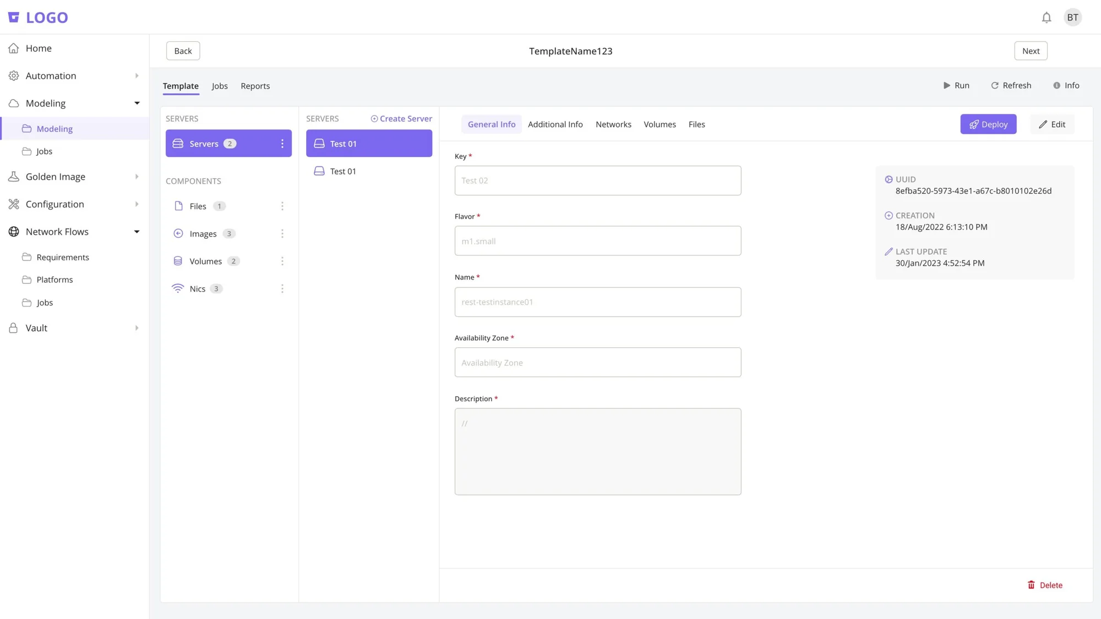This screenshot has width=1101, height=619.
Task: Select the Servers category row
Action: point(228,144)
